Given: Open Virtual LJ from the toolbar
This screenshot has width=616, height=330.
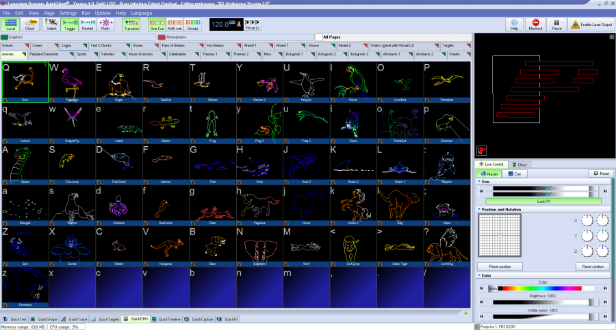Looking at the screenshot, I should click(x=252, y=25).
